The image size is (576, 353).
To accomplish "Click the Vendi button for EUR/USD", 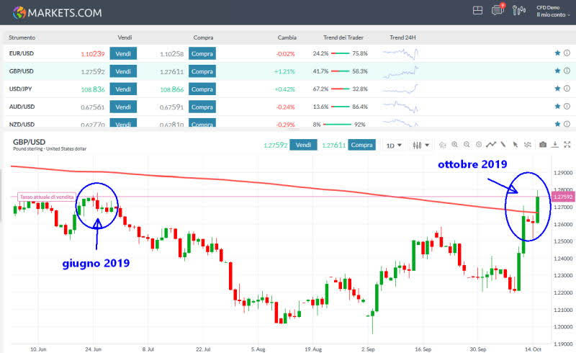I will click(x=123, y=53).
